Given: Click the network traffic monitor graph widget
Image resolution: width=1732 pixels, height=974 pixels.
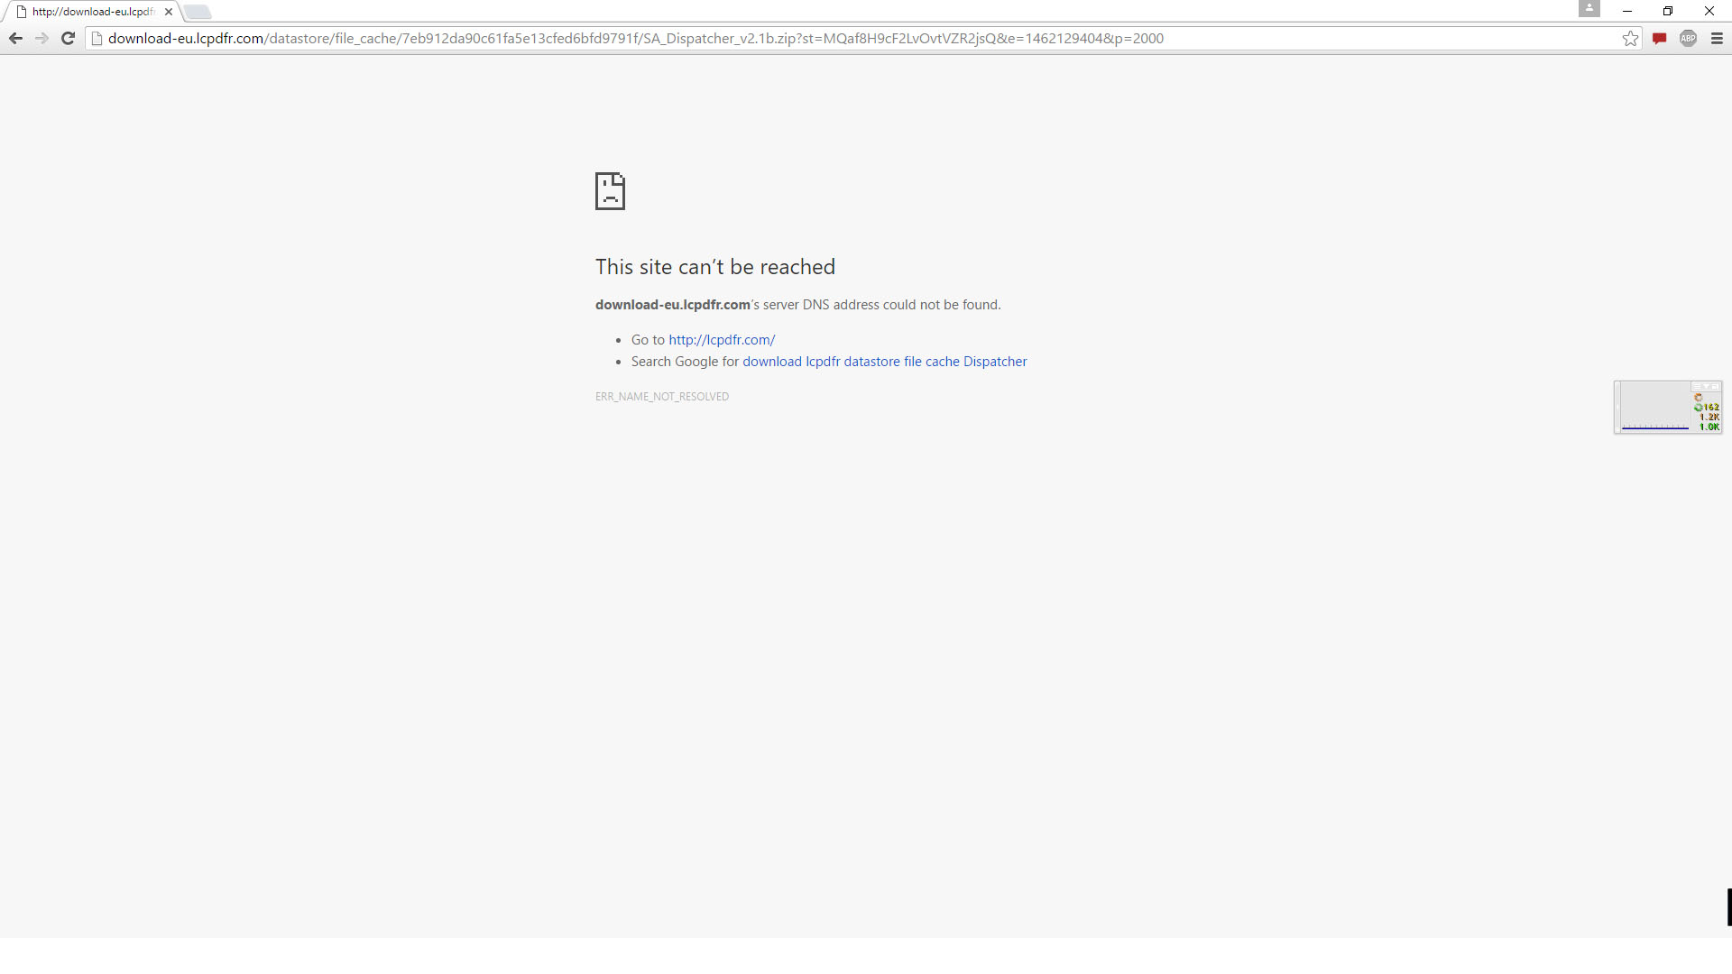Looking at the screenshot, I should point(1655,408).
